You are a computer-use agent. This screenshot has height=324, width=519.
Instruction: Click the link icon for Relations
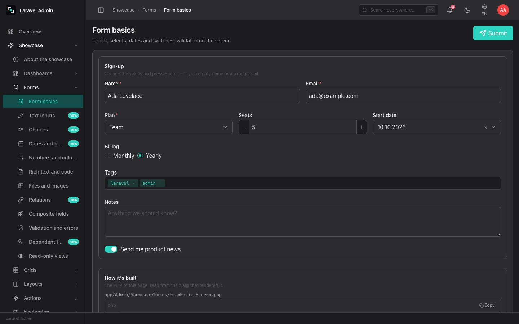coord(21,200)
